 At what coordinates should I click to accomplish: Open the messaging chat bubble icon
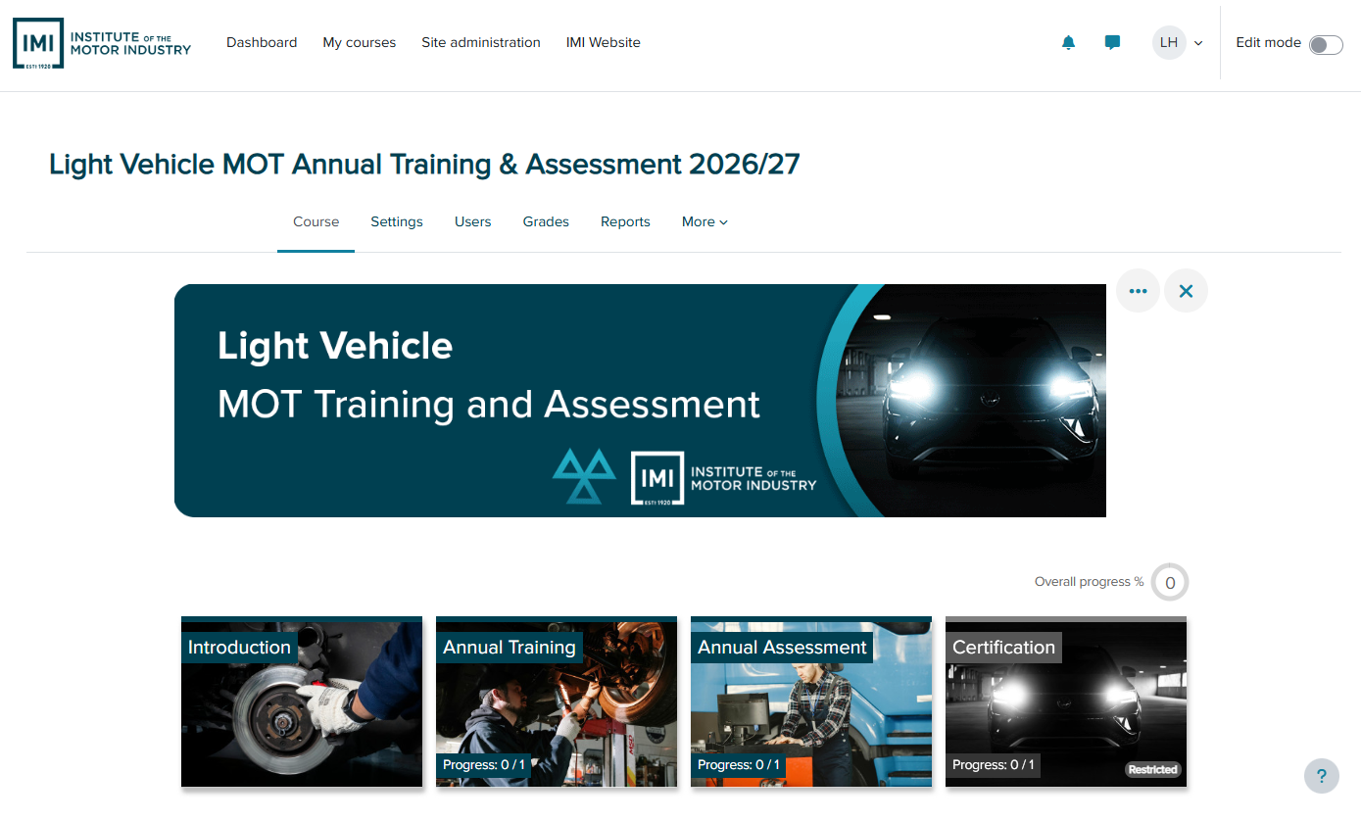(x=1112, y=43)
